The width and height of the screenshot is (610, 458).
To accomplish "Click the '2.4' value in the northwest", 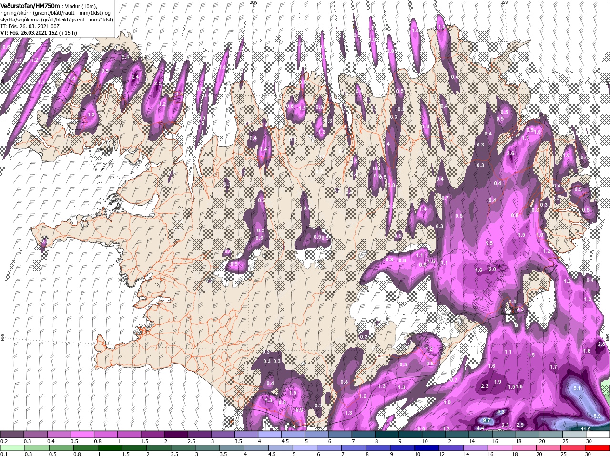I will point(135,76).
